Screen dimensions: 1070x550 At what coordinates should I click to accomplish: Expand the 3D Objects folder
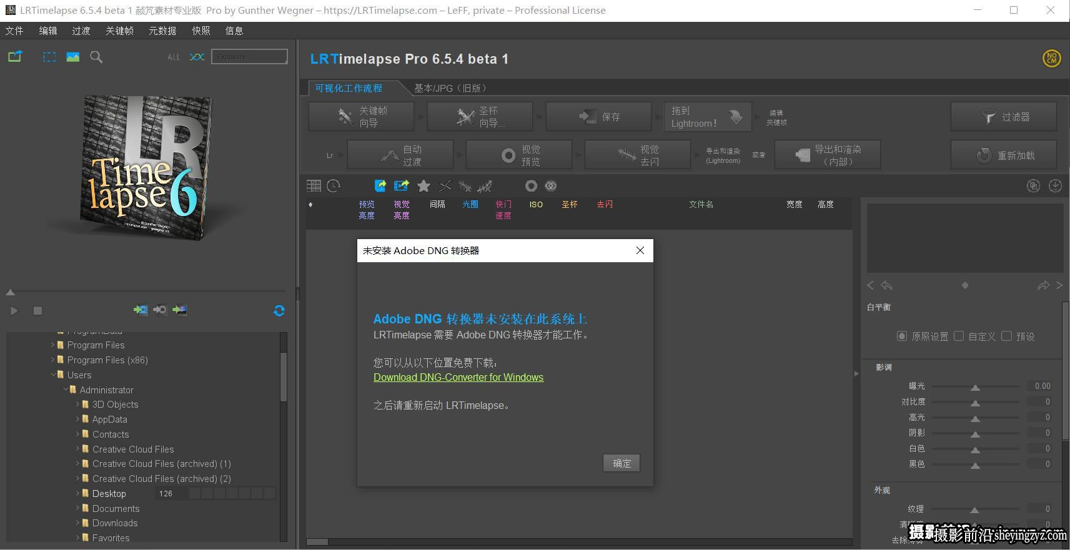point(78,404)
